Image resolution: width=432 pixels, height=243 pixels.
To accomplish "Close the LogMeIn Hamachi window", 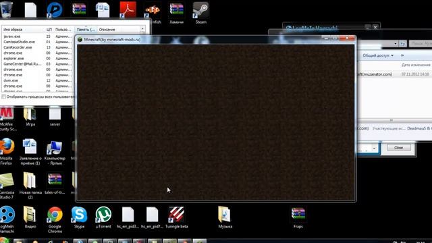I will [375, 27].
